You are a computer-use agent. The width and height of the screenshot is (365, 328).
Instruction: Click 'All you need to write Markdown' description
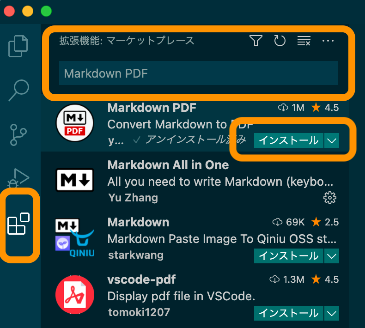(220, 182)
